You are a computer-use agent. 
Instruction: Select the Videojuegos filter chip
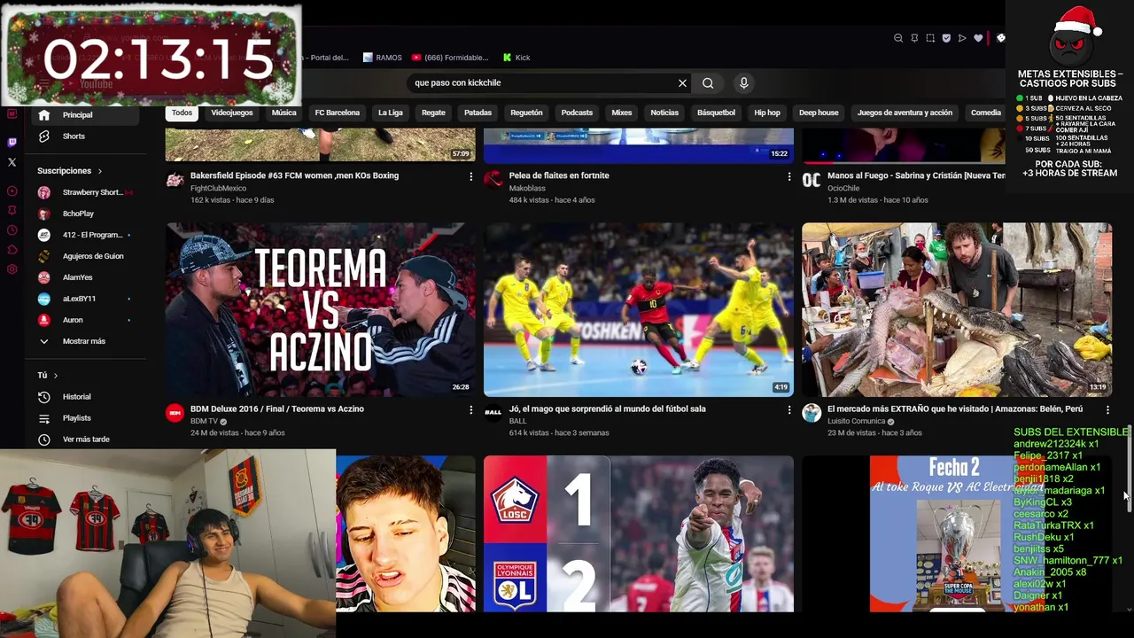point(232,113)
